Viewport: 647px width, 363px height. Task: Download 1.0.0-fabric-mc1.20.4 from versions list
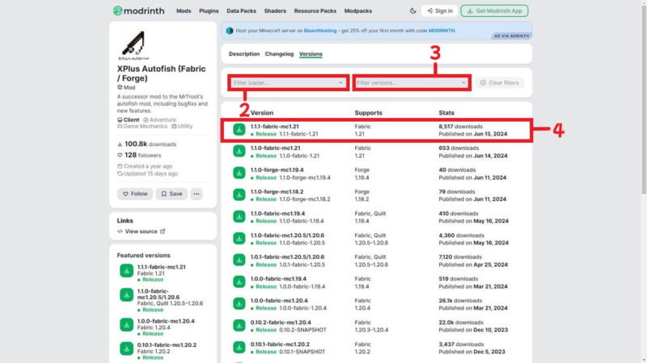tap(240, 303)
